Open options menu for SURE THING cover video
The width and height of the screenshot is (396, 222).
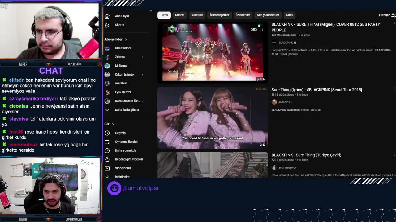(394, 24)
